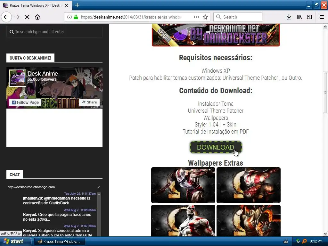Viewport: 328px width, 246px height.
Task: Click the 'Requisitos necessários:' heading
Action: point(216,58)
